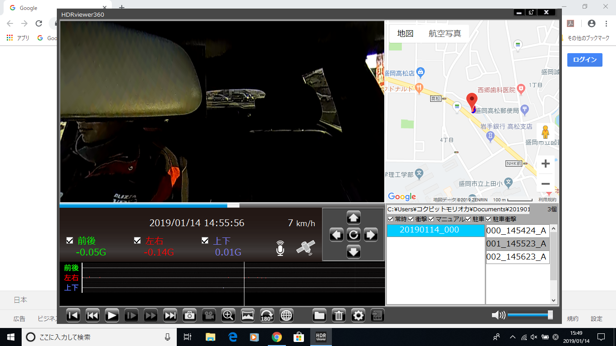The width and height of the screenshot is (616, 346).
Task: Uncheck the 前後 G-sensor checkbox
Action: click(69, 241)
